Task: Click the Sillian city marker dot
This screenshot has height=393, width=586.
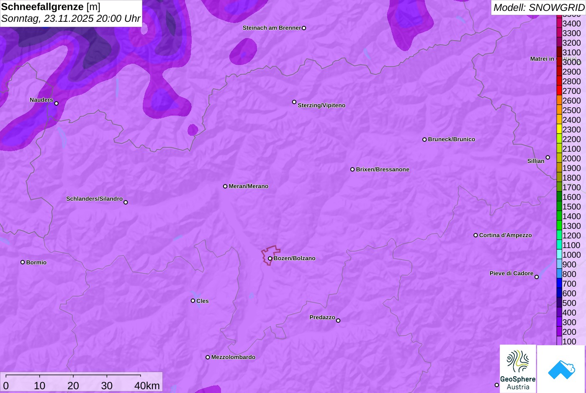Action: (x=548, y=158)
